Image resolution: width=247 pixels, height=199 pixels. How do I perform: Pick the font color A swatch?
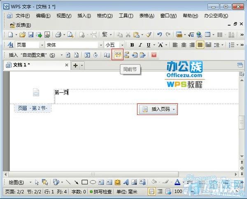[x=177, y=182]
